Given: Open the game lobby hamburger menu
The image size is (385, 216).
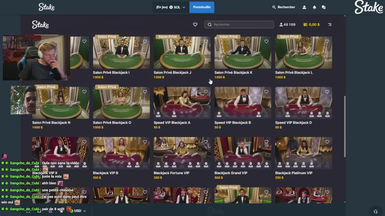Looking at the screenshot, I should [330, 25].
